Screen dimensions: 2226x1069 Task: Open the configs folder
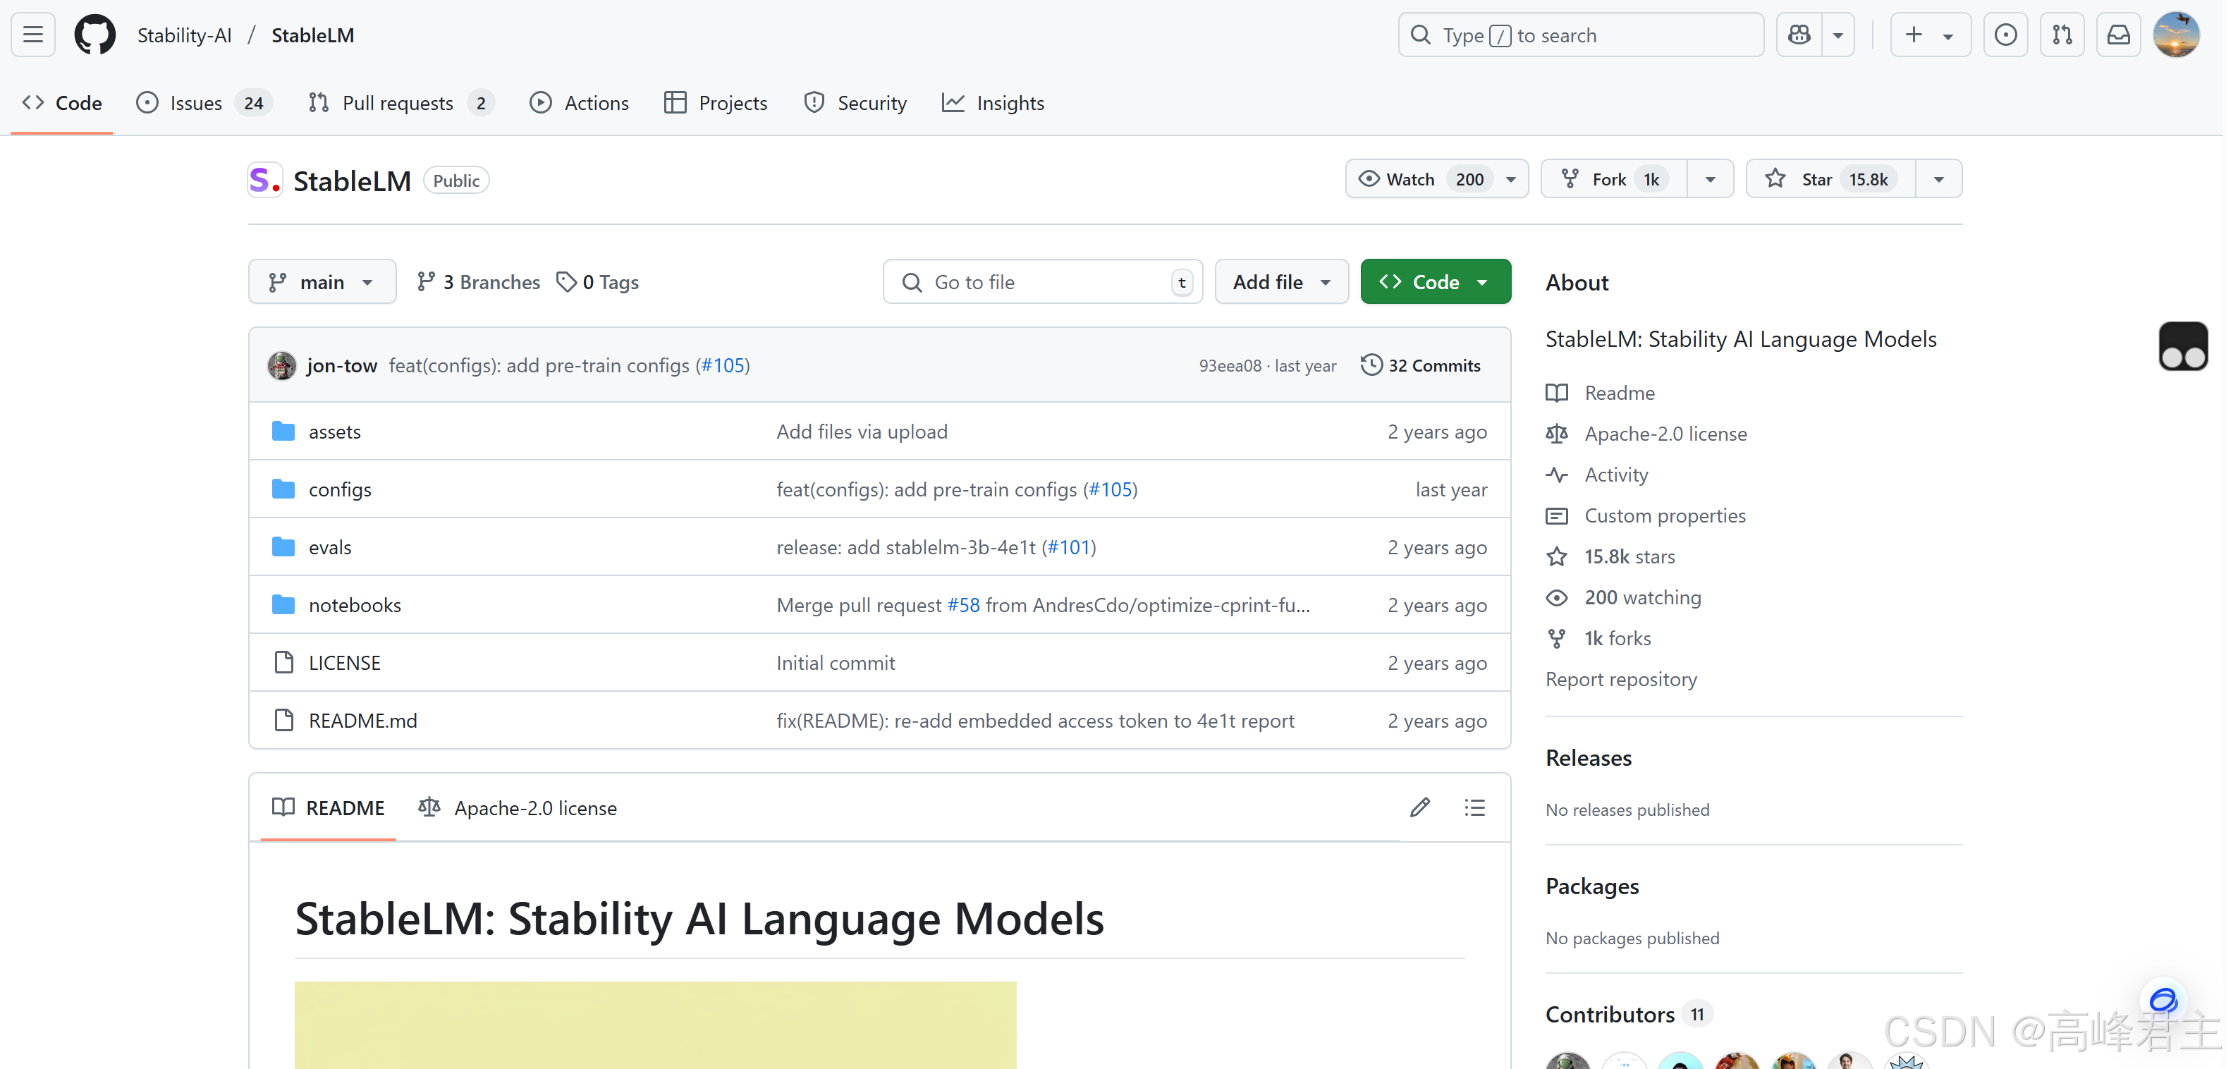point(340,489)
